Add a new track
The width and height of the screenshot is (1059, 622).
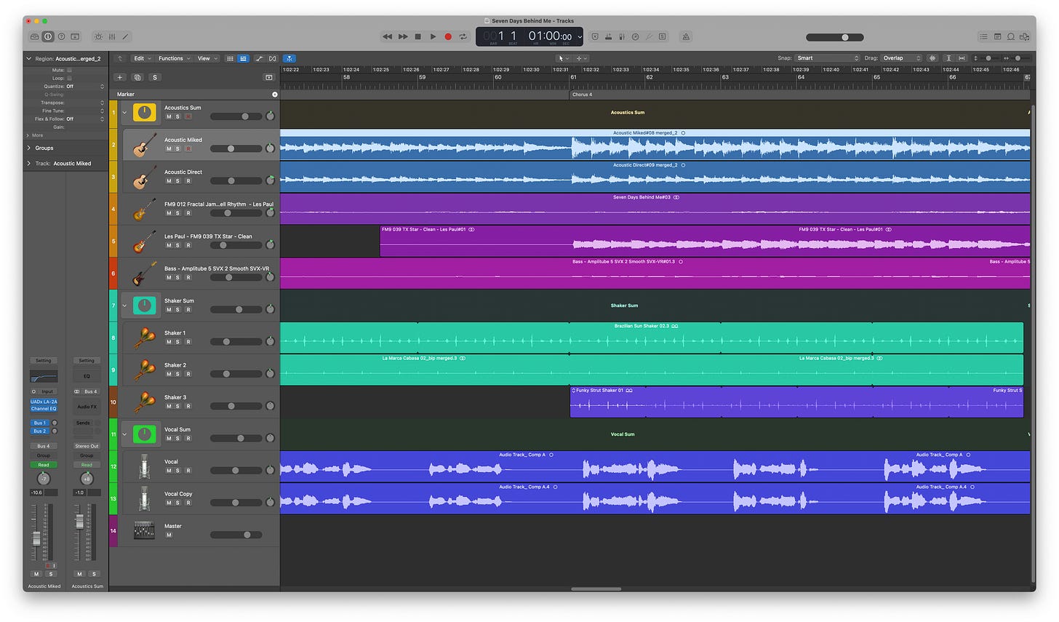pos(120,77)
